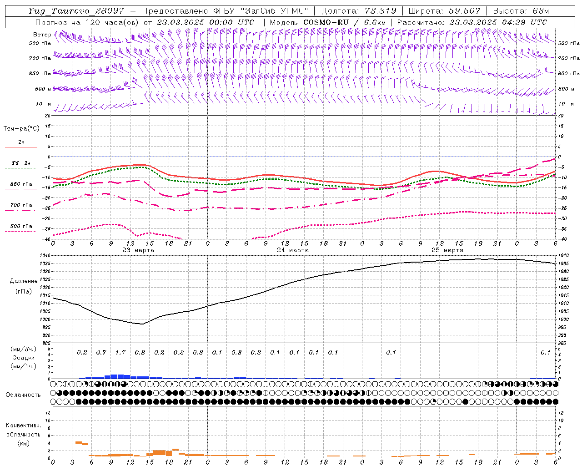Click the 1.7 precipitation value
The height and width of the screenshot is (466, 582).
pyautogui.click(x=120, y=353)
